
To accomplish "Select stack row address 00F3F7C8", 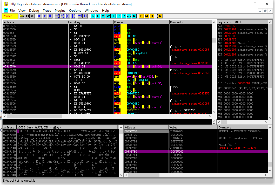I will 196,131.
